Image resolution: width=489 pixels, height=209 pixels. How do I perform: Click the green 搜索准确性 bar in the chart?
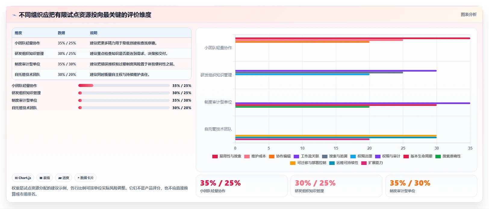tap(302, 107)
